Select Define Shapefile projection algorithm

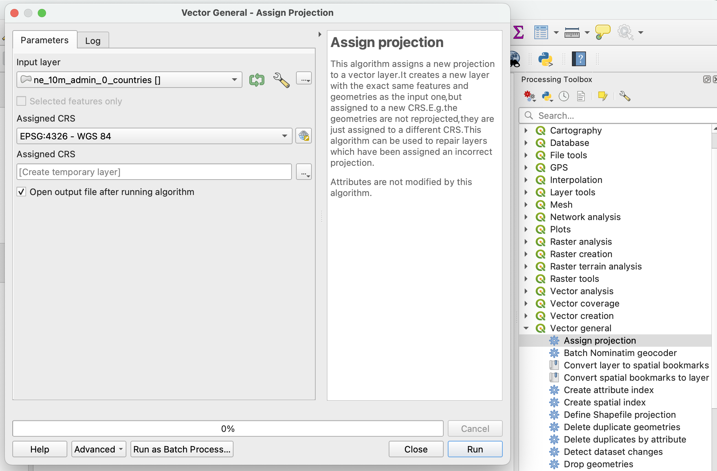pos(619,415)
